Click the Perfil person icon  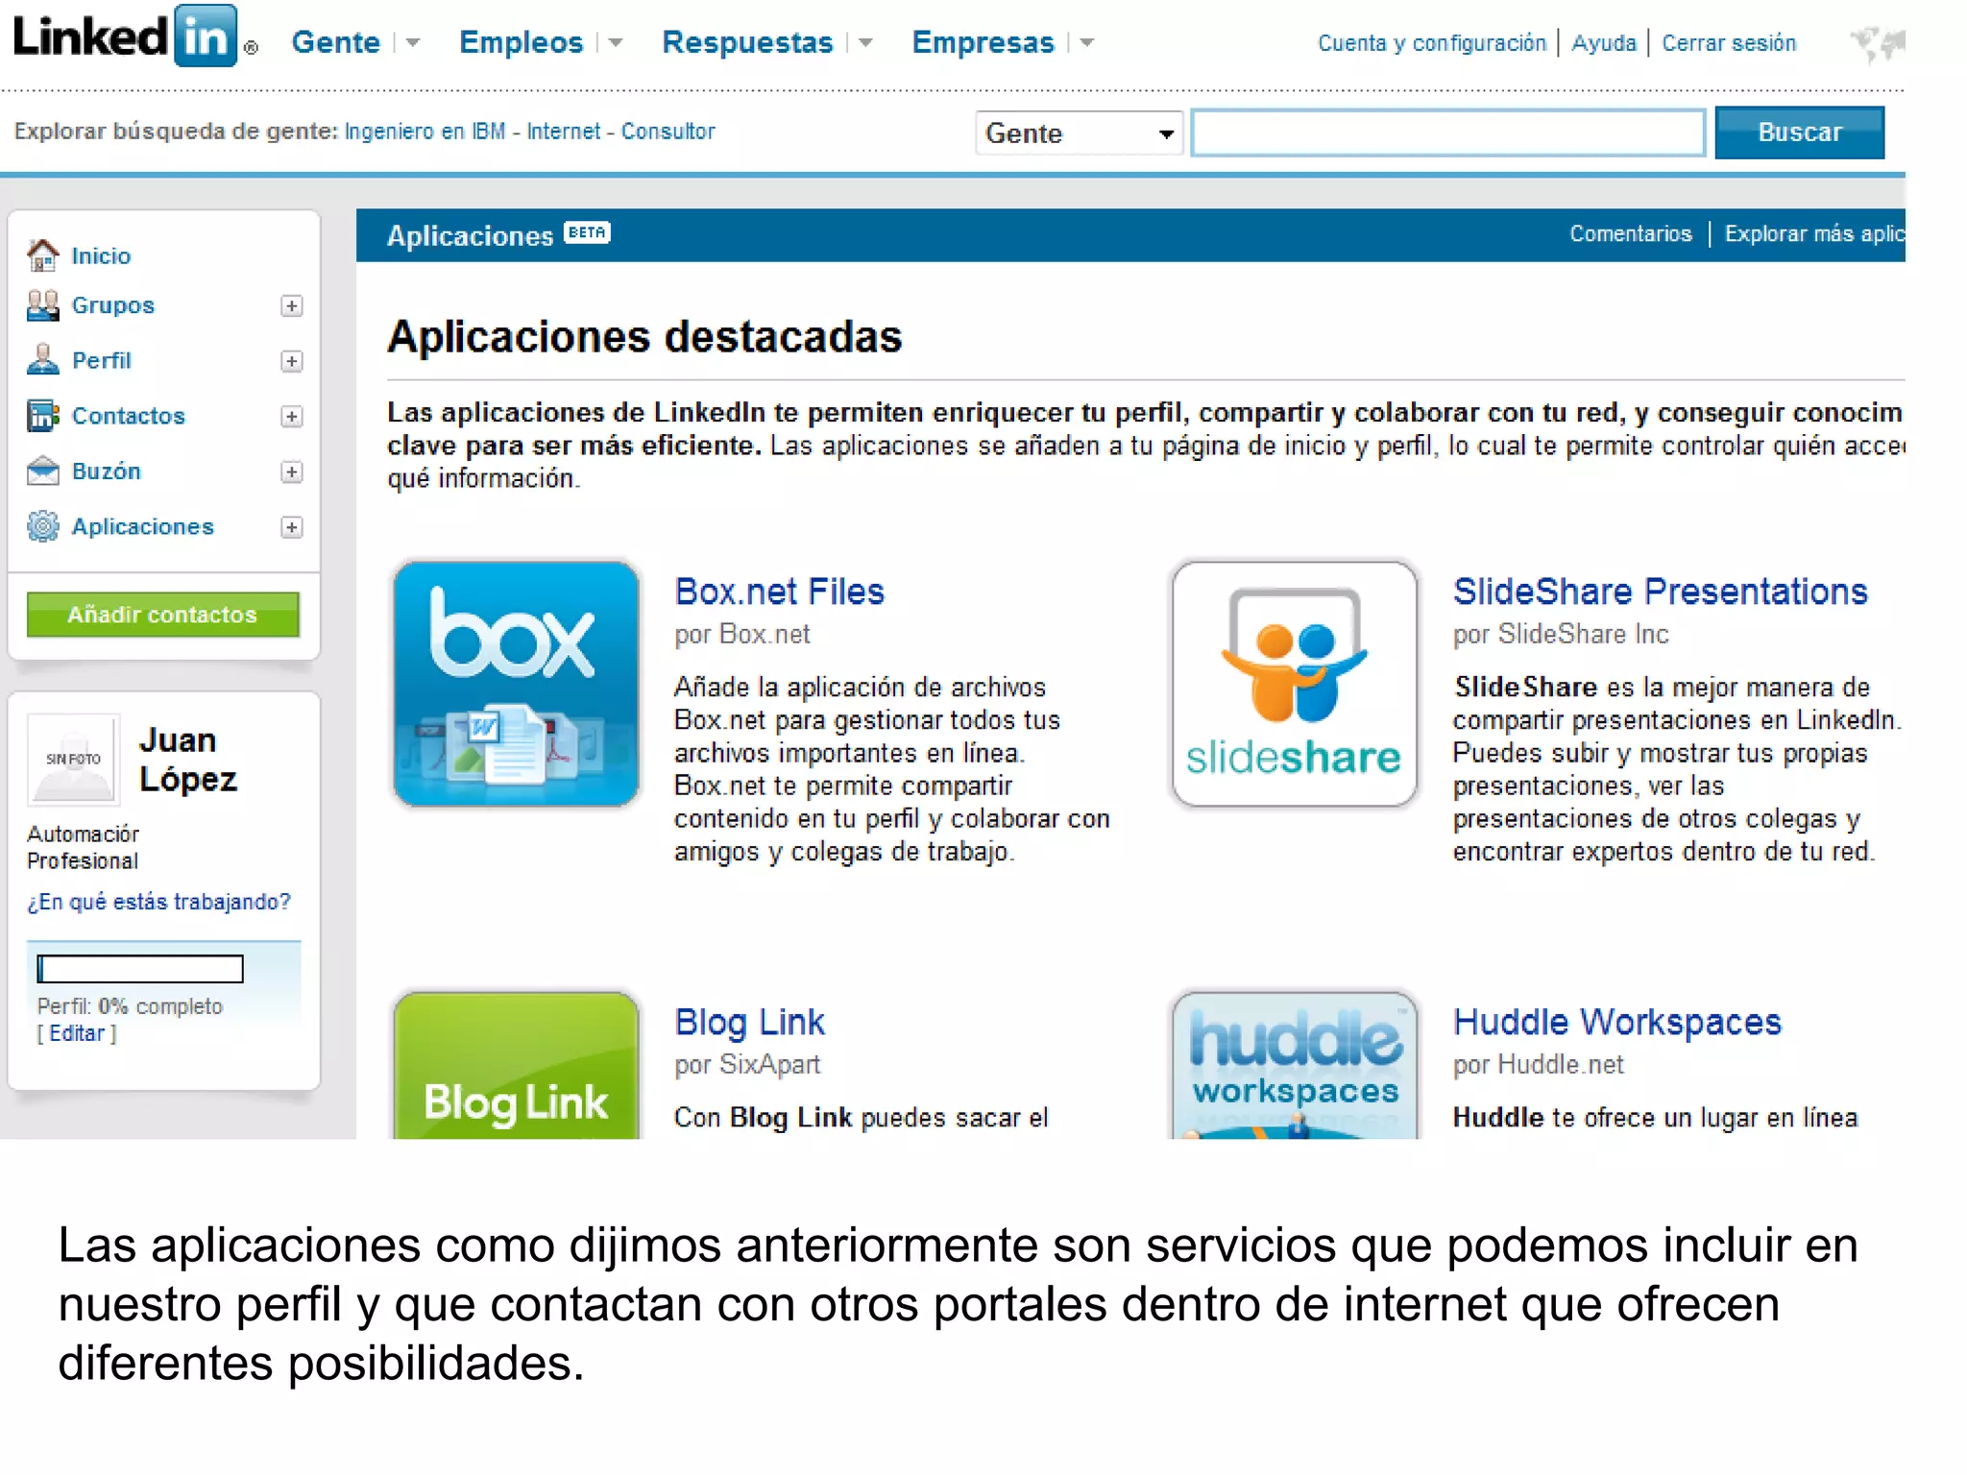point(42,360)
